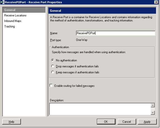Switch to the Inbound Maps page
Viewport: 160px width, 128px height.
13,21
